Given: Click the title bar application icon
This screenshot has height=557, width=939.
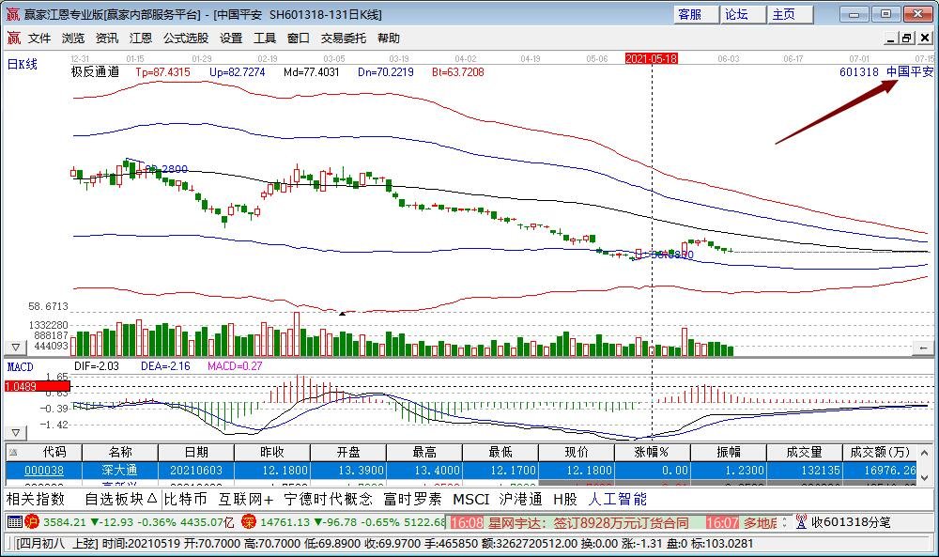Looking at the screenshot, I should 13,14.
